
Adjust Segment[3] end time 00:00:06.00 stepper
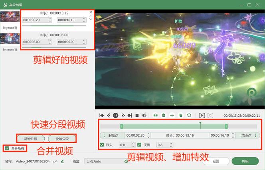[x=84, y=42]
